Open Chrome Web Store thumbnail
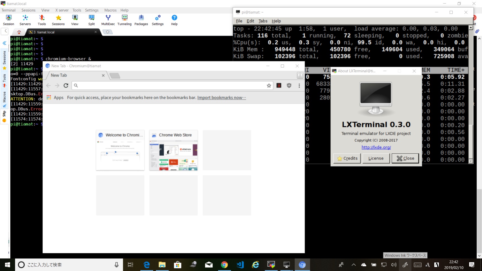 pyautogui.click(x=173, y=150)
